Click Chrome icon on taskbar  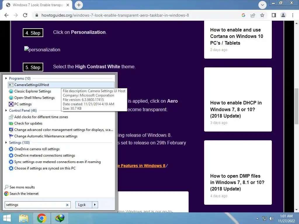coord(41,218)
